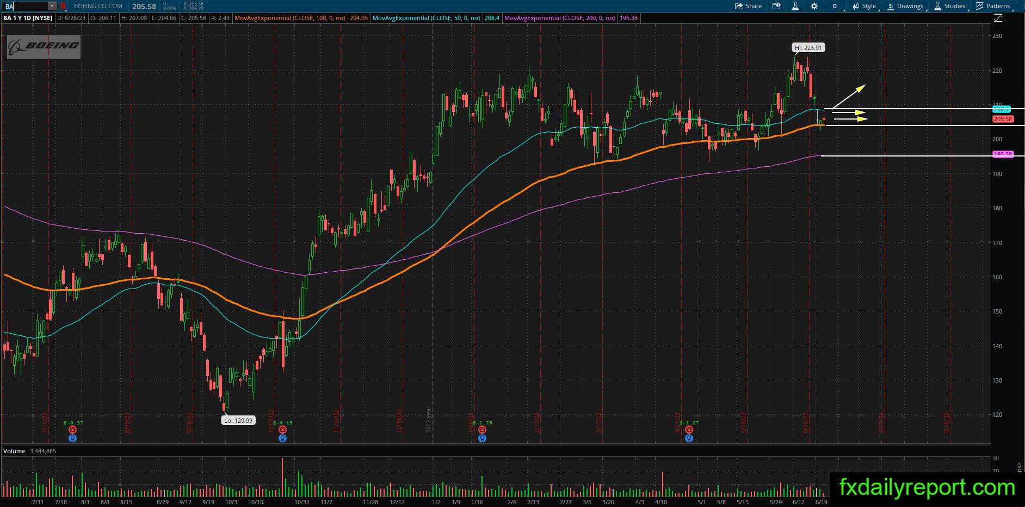Screen dimensions: 1025x507
Task: Click the red phone icon under $-6.18
Action: coord(282,430)
